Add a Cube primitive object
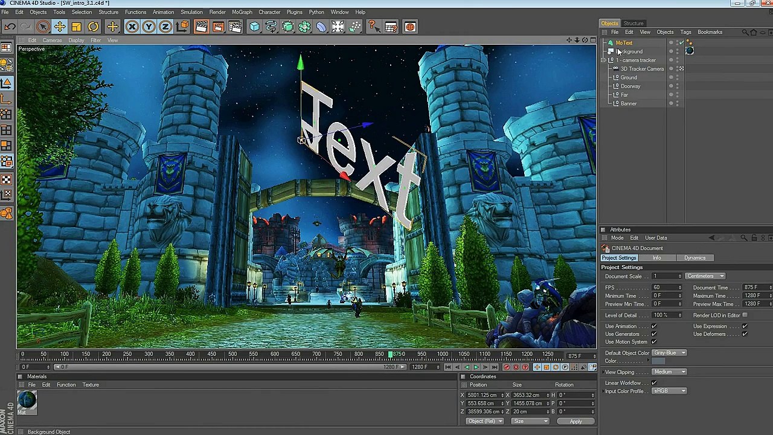773x435 pixels. pyautogui.click(x=255, y=27)
